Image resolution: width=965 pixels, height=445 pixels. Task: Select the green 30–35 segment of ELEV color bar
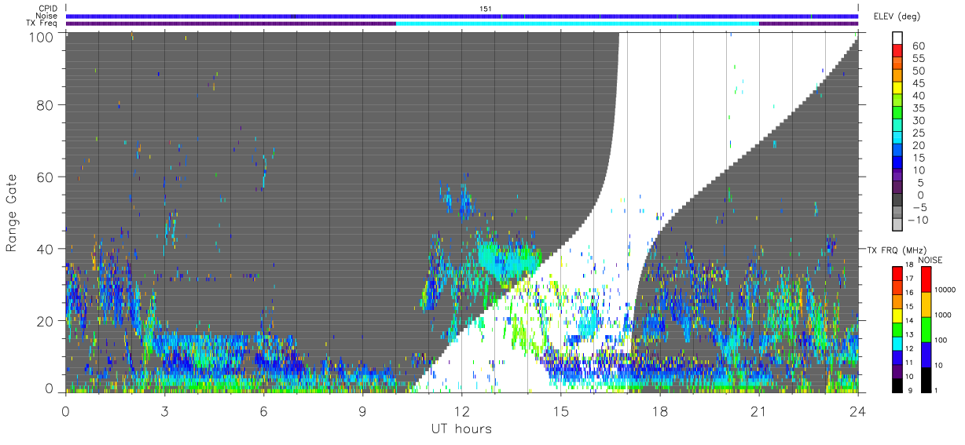point(897,114)
